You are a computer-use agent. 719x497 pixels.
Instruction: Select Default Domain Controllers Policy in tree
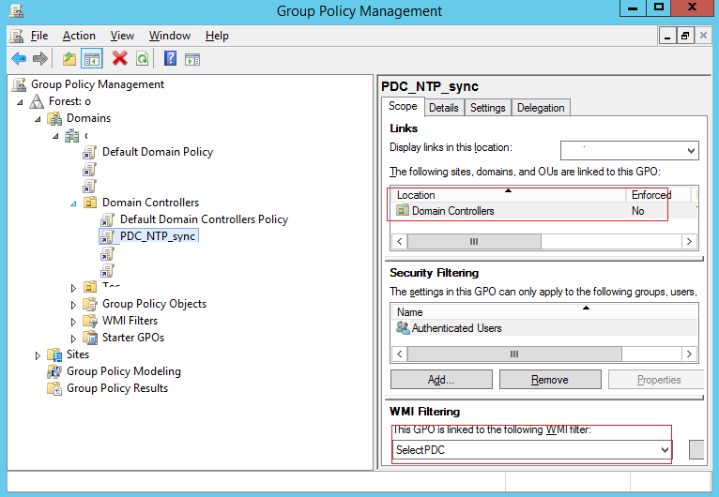(x=204, y=219)
